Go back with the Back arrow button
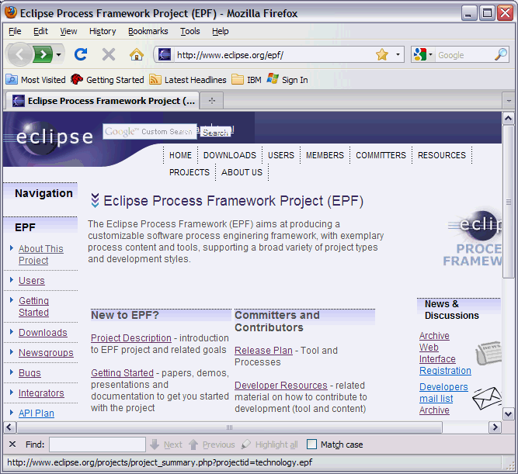Image resolution: width=518 pixels, height=474 pixels. [x=20, y=54]
